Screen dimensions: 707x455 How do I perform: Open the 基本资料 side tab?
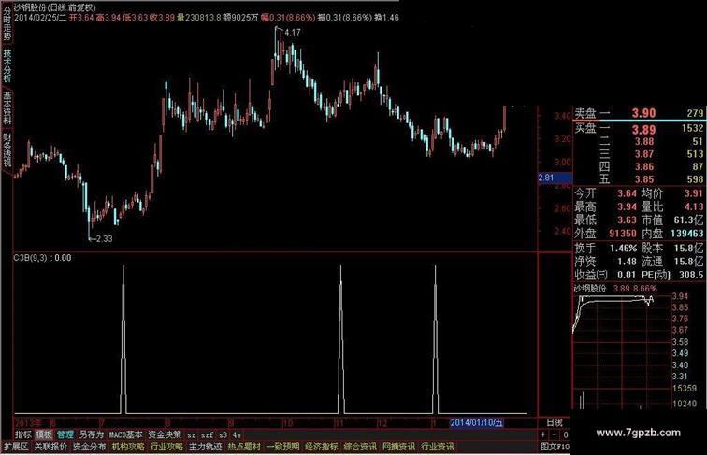point(7,108)
